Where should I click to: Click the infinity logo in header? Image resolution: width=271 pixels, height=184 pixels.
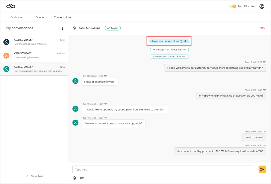click(11, 7)
